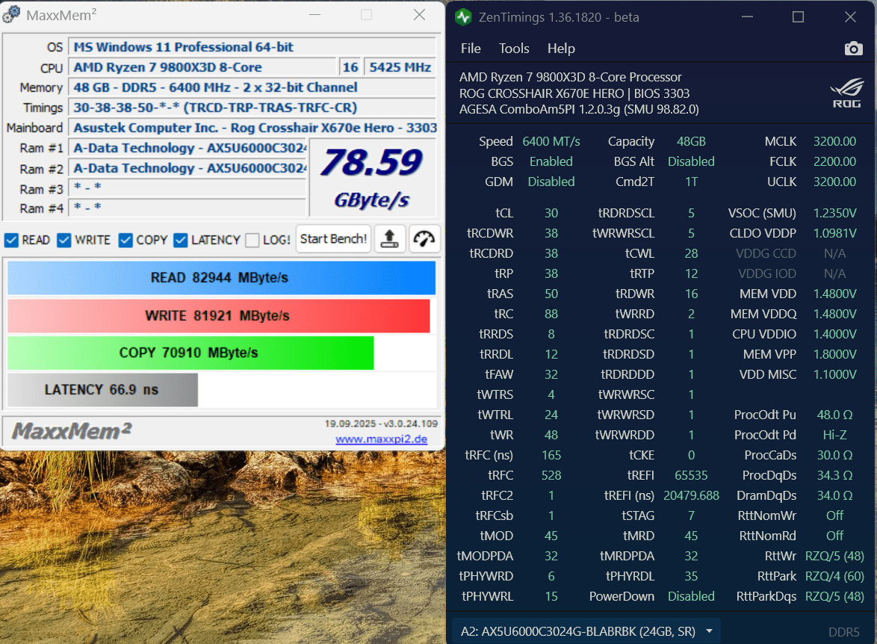Click the 5425 MHz CPU clock field
Image resolution: width=877 pixels, height=644 pixels.
pos(400,67)
